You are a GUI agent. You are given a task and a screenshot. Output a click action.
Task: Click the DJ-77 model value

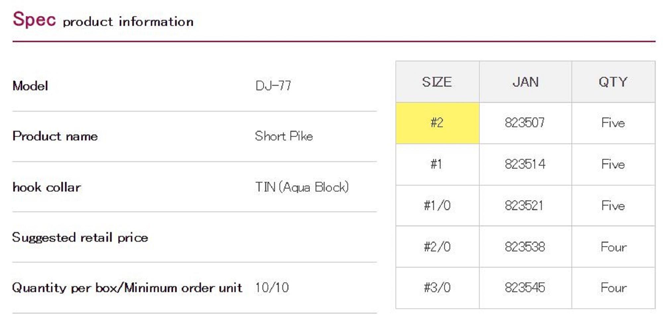coord(273,86)
